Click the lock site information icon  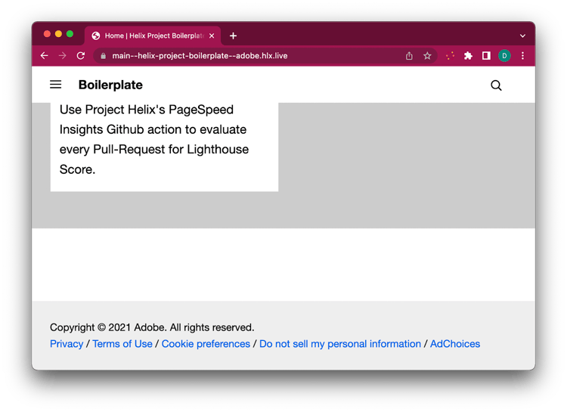tap(103, 56)
